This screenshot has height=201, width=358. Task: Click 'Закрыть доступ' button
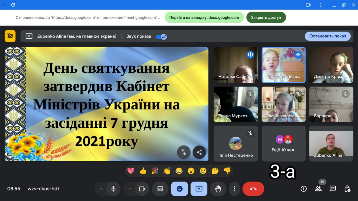[x=266, y=18]
